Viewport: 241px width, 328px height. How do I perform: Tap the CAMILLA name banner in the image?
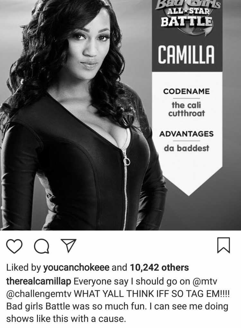(x=186, y=55)
